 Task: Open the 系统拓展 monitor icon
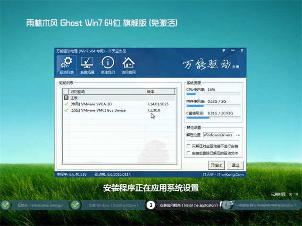[x=87, y=65]
